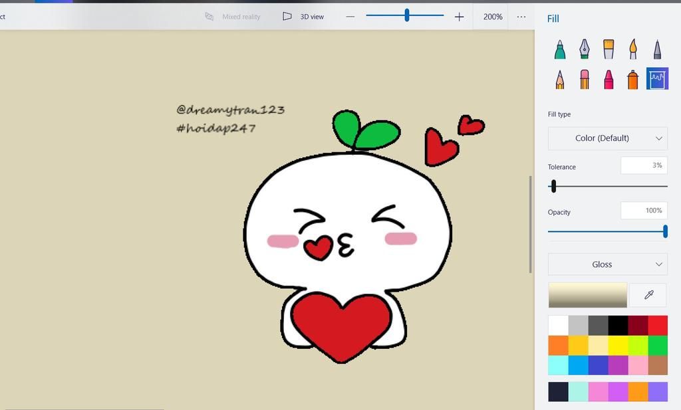Toggle 3D view mode
The width and height of the screenshot is (681, 410).
[x=303, y=17]
